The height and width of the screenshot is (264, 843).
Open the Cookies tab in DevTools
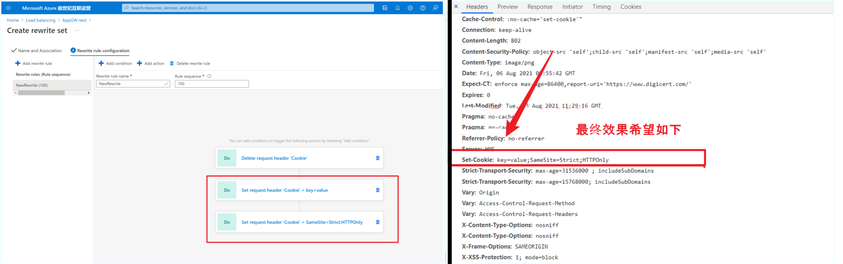631,7
